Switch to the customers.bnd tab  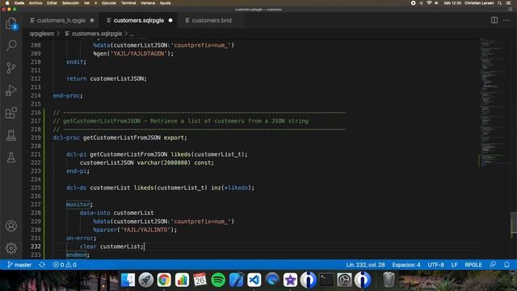212,20
